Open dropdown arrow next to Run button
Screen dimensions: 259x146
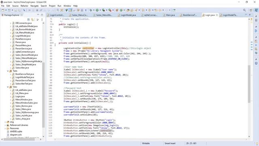[x=100, y=10]
